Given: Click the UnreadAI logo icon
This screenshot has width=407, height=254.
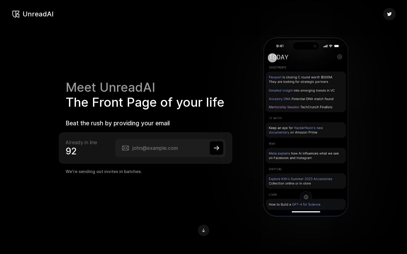Looking at the screenshot, I should coord(16,14).
